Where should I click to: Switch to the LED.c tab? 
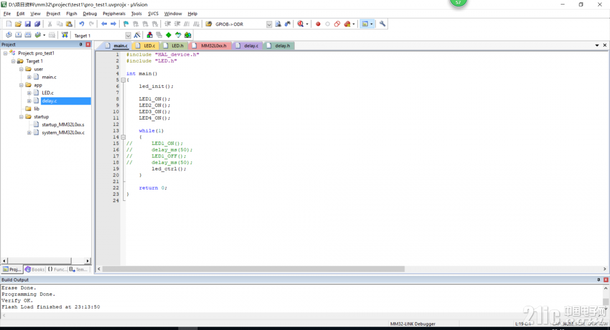coord(146,46)
